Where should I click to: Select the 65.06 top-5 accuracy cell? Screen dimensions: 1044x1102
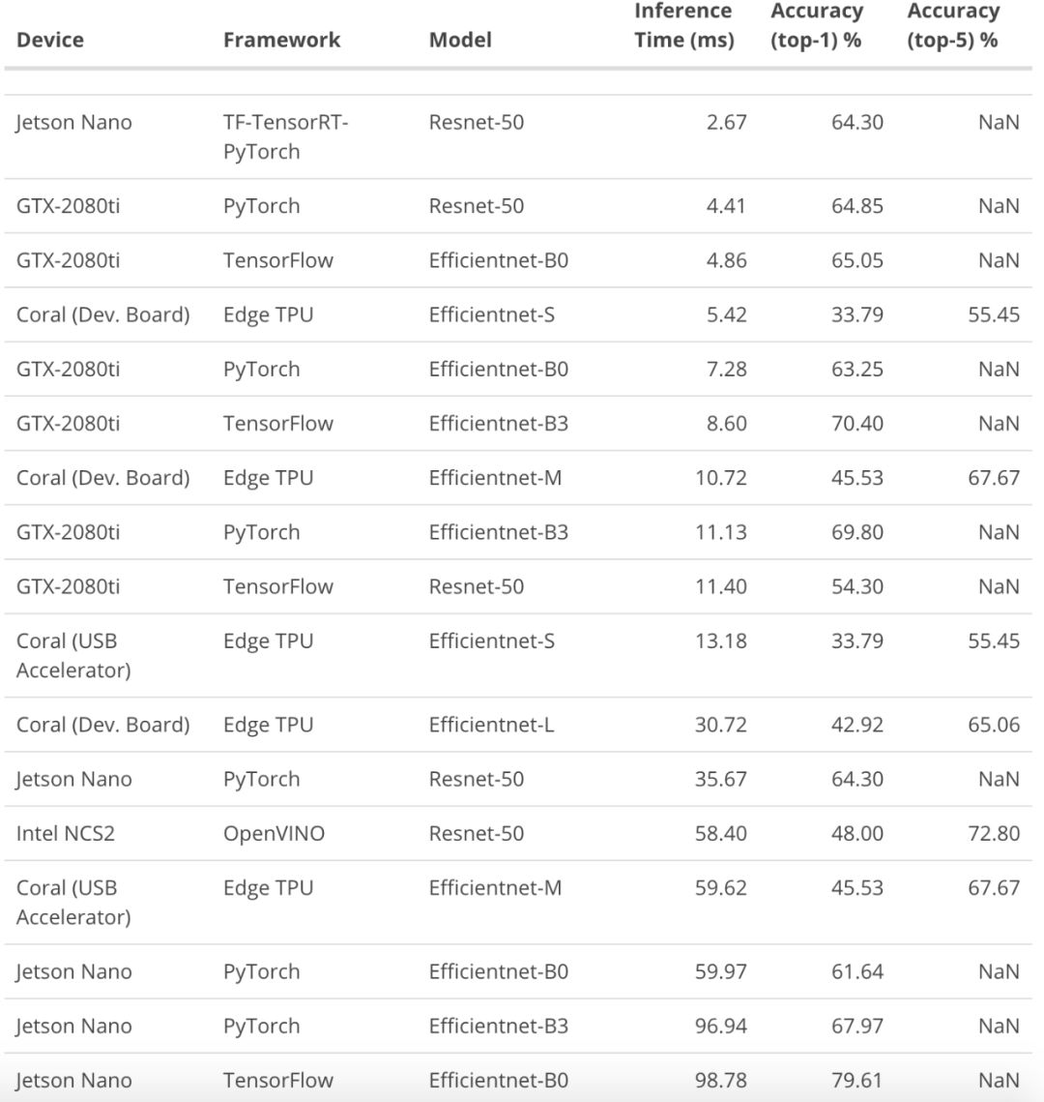pos(994,725)
